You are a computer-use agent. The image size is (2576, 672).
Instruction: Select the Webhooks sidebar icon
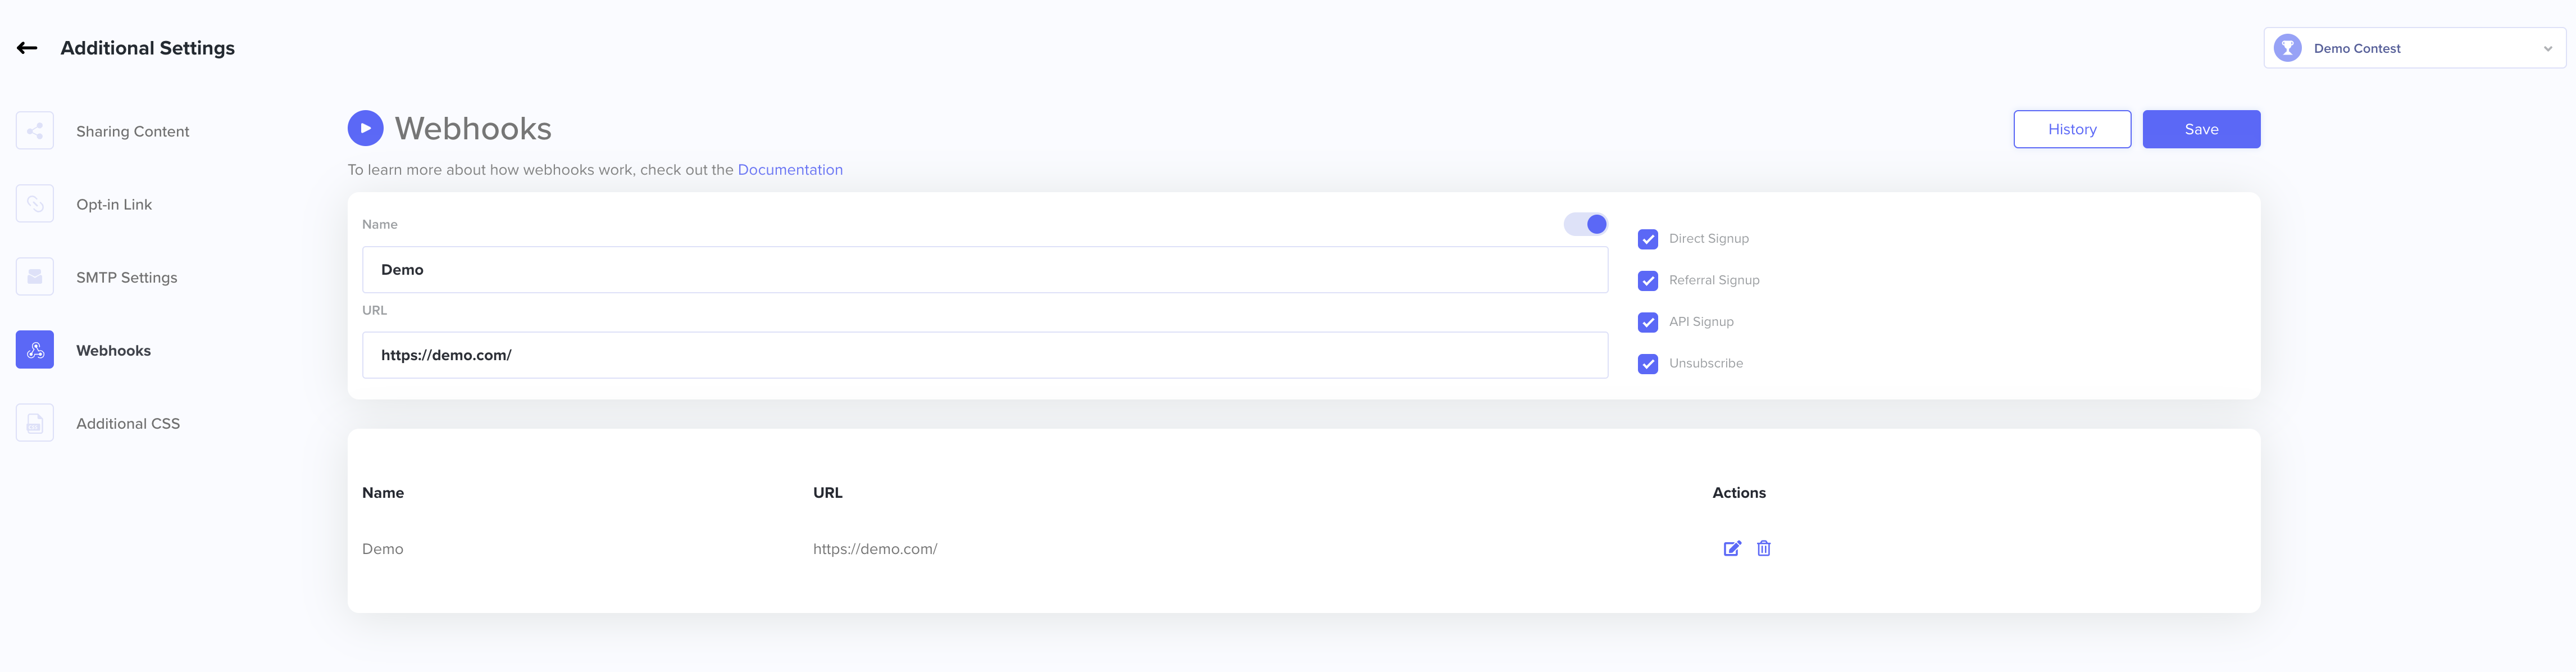[35, 350]
